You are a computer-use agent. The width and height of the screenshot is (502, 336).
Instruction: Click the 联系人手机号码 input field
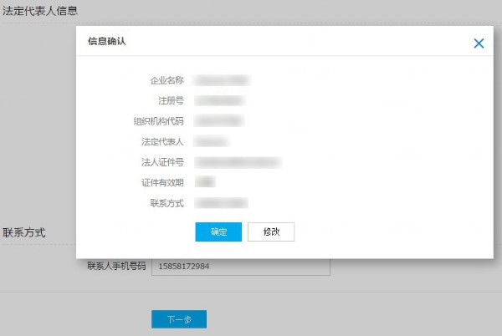coord(240,267)
